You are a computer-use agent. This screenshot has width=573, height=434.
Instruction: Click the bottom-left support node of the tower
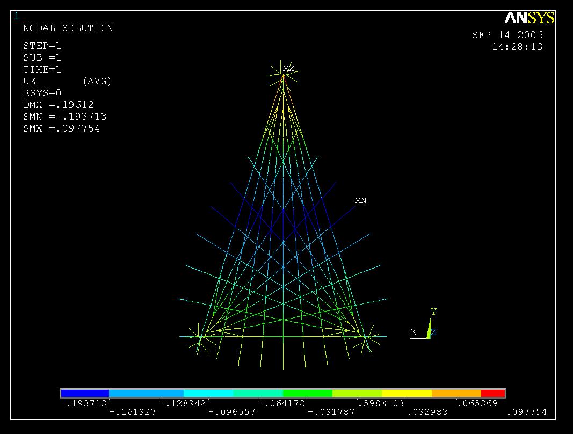click(x=200, y=337)
